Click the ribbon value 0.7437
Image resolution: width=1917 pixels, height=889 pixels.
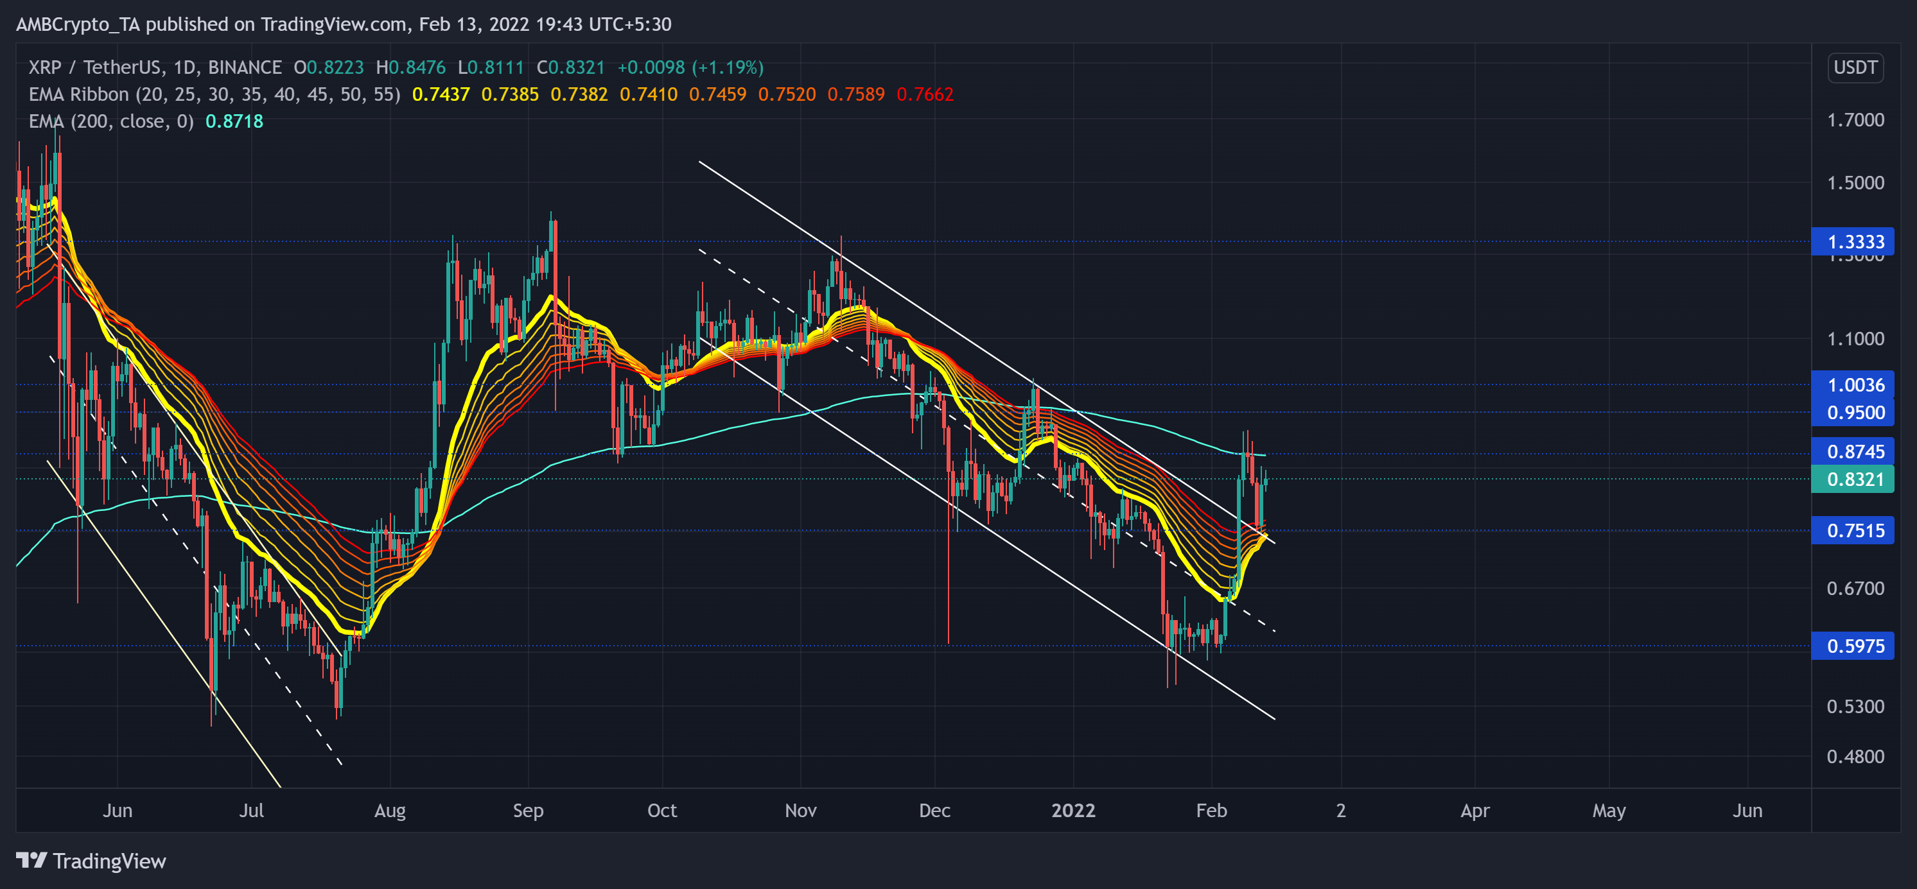(441, 94)
